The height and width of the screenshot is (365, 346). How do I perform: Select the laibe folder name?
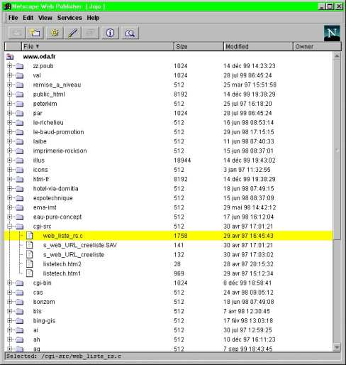pos(40,141)
